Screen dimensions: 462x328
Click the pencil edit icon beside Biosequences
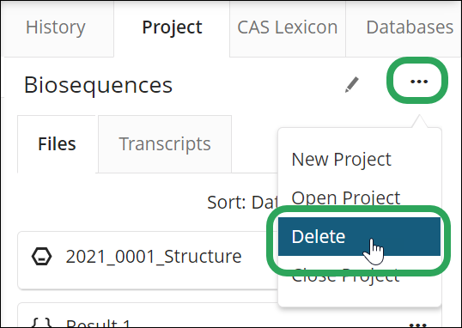tap(352, 85)
